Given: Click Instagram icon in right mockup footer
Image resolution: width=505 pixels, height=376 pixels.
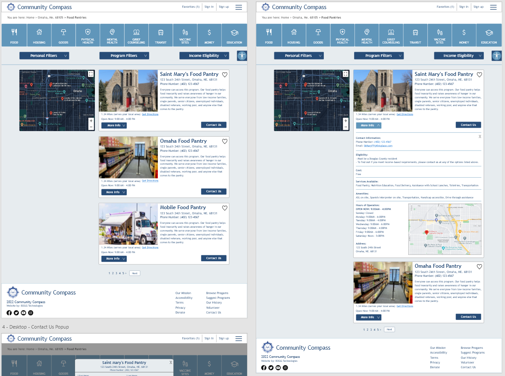Looking at the screenshot, I should (285, 368).
